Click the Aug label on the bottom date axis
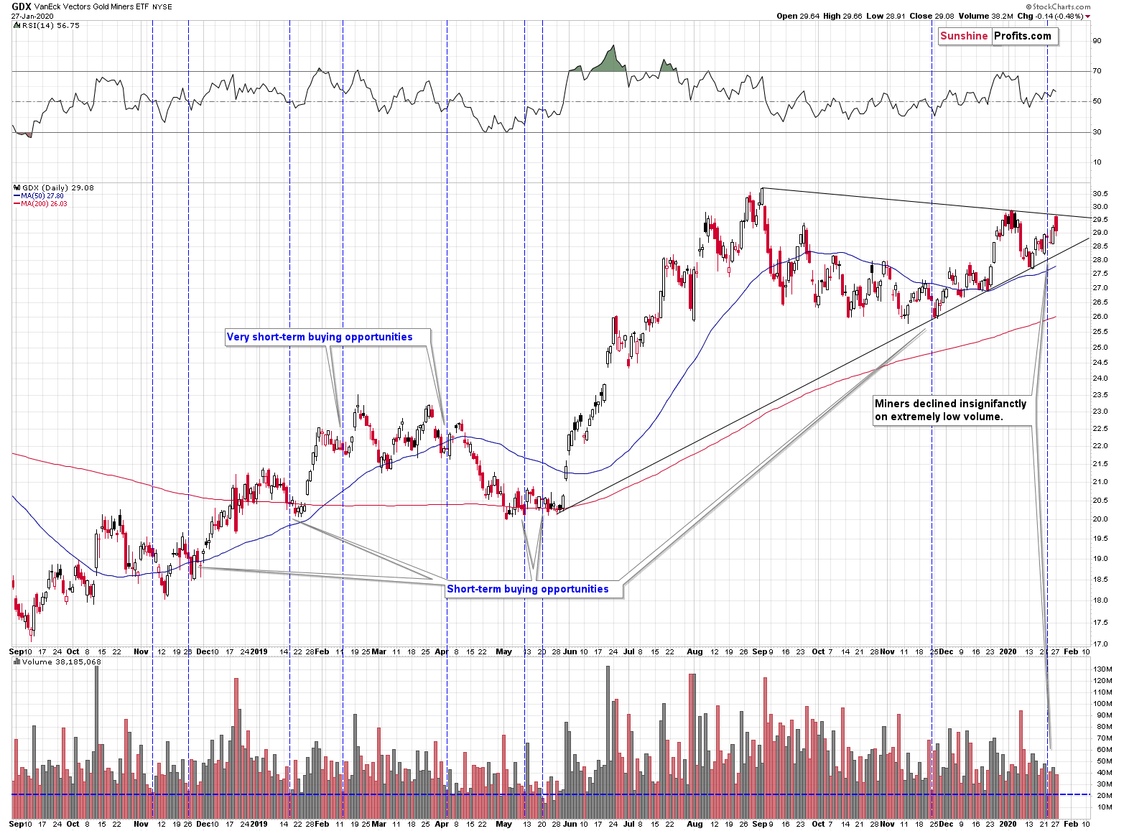1124x831 pixels. [x=695, y=824]
